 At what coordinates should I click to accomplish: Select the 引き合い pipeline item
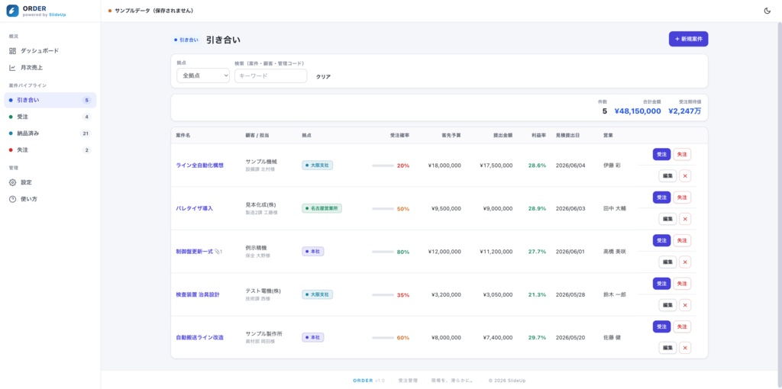(50, 100)
